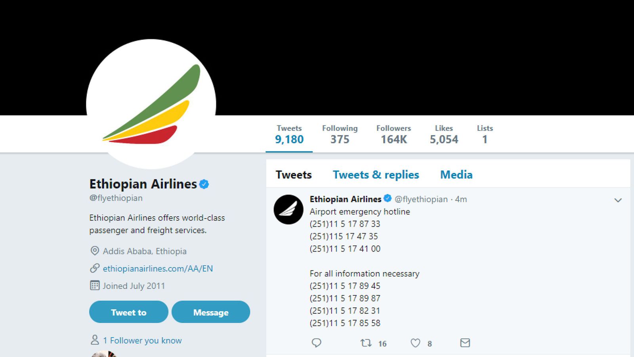Viewport: 634px width, 357px height.
Task: Click the link icon beside website URL
Action: click(x=95, y=269)
